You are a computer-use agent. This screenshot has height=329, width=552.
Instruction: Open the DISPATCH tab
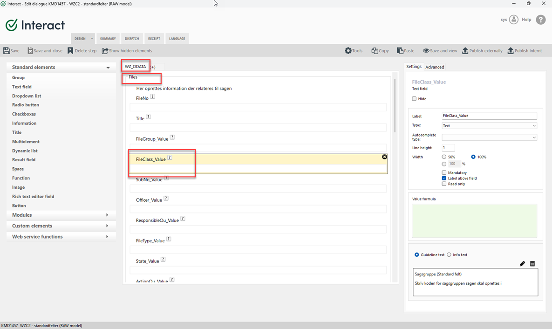click(x=131, y=39)
